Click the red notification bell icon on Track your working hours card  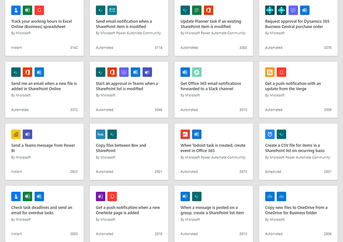tap(39, 10)
